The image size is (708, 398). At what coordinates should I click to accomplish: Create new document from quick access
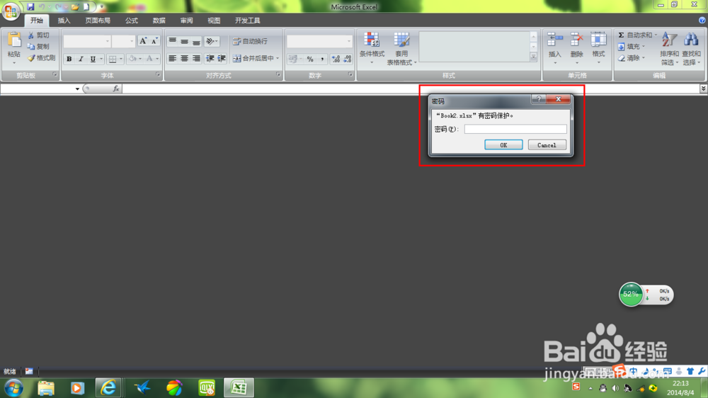86,7
